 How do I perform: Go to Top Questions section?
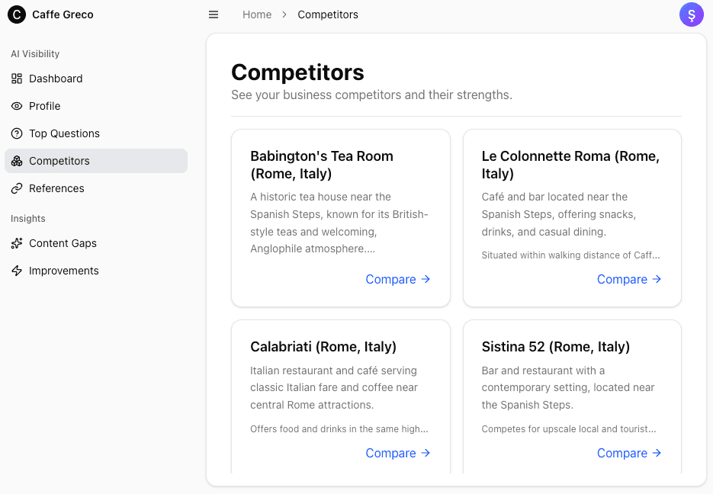point(64,133)
